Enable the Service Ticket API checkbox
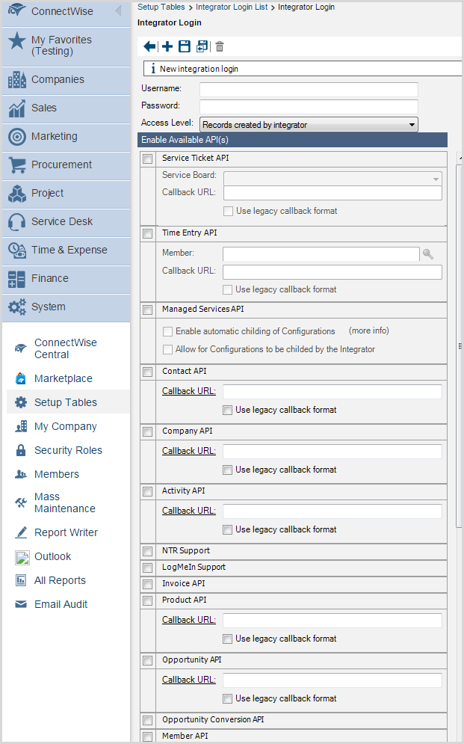The height and width of the screenshot is (744, 464). coord(147,159)
